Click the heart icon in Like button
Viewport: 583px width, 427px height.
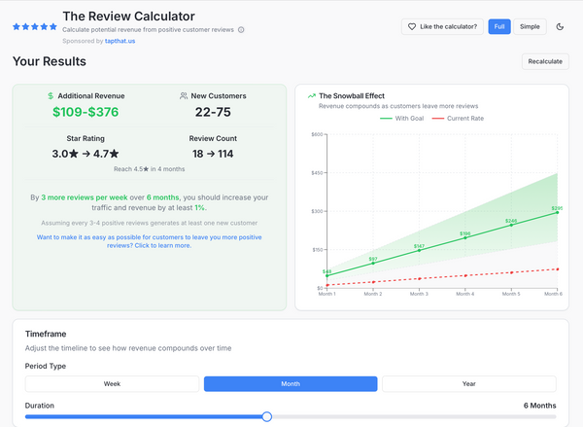point(412,26)
